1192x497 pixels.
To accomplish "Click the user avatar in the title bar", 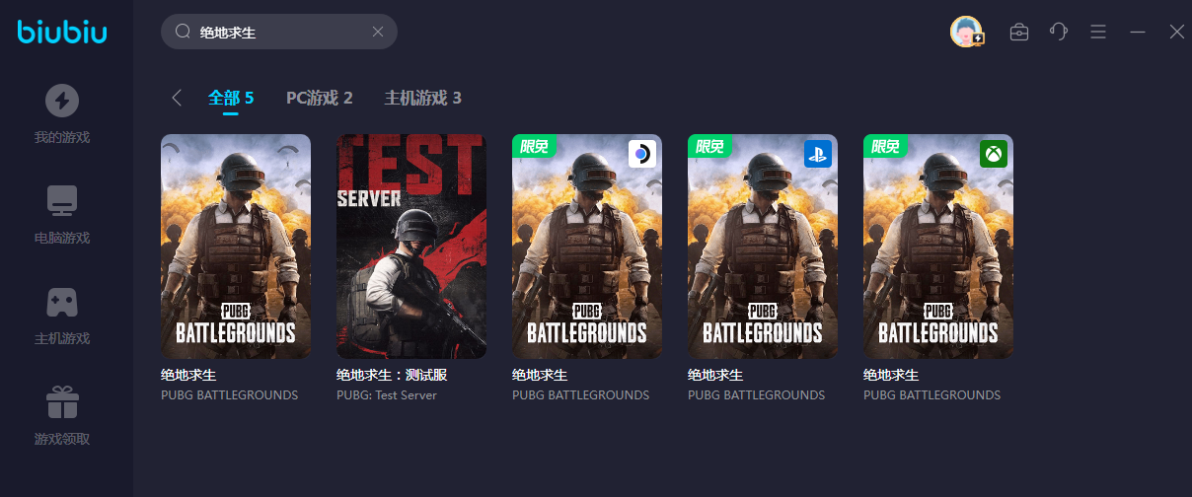I will tap(966, 32).
